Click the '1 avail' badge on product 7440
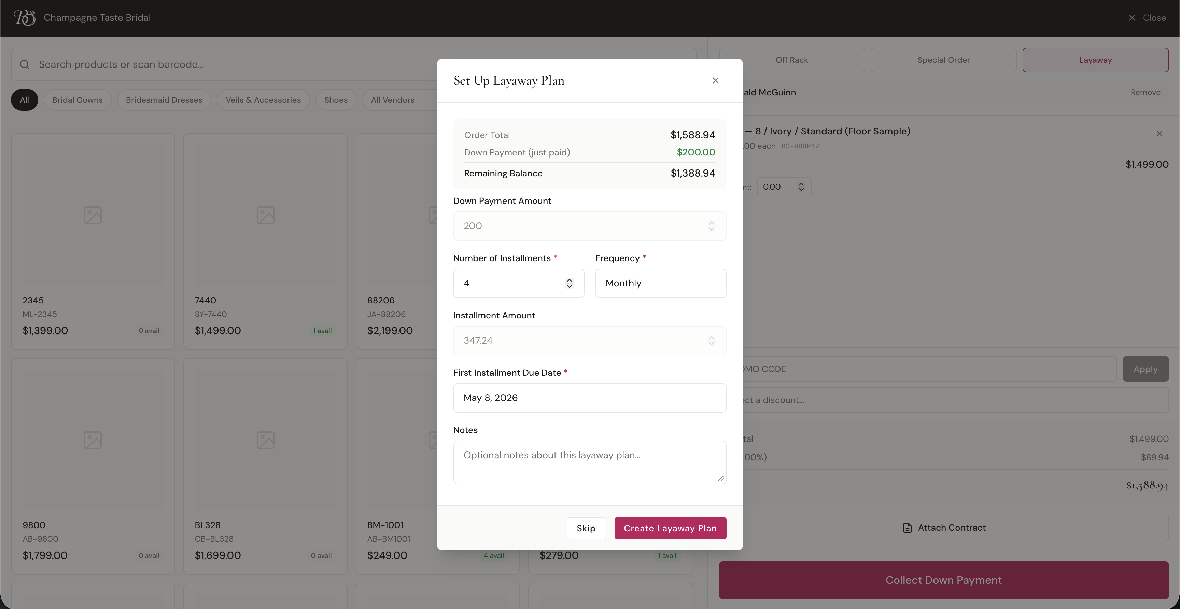The width and height of the screenshot is (1180, 609). click(322, 331)
